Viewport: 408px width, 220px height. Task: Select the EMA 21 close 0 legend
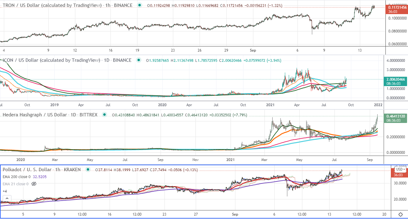(x=15, y=184)
